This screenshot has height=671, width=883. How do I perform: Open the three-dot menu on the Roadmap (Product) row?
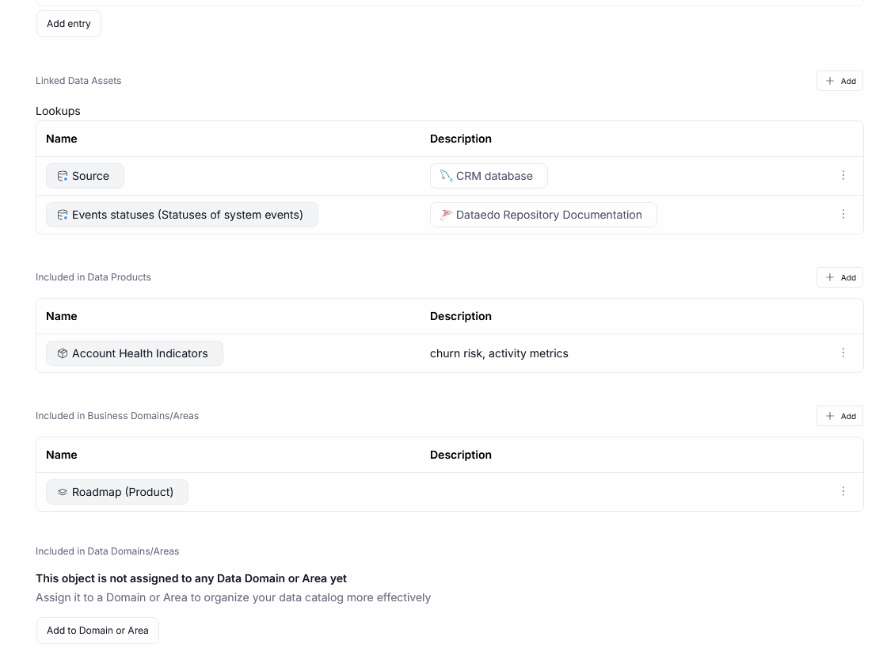click(x=843, y=491)
